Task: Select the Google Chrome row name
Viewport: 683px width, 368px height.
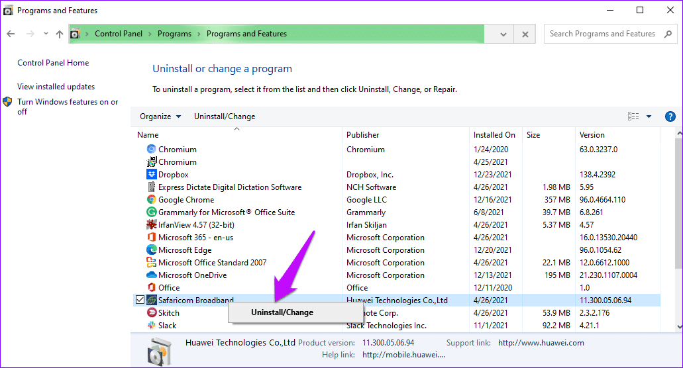Action: 186,200
